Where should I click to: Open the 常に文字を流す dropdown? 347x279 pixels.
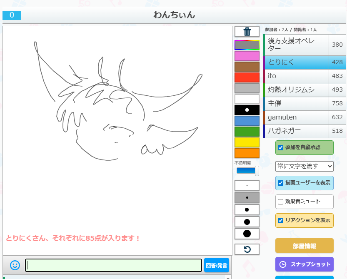305,166
